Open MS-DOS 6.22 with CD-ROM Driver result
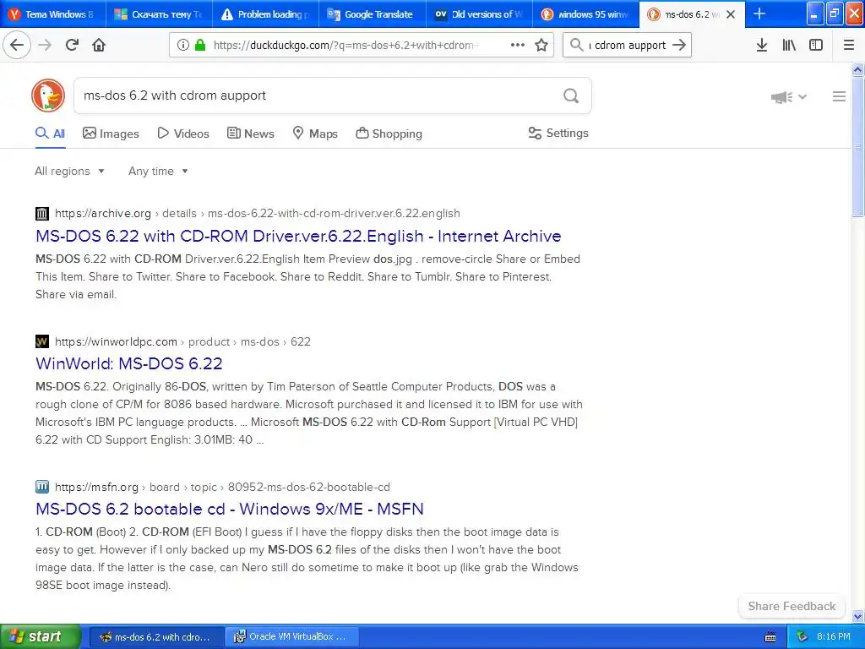The image size is (865, 649). point(298,237)
